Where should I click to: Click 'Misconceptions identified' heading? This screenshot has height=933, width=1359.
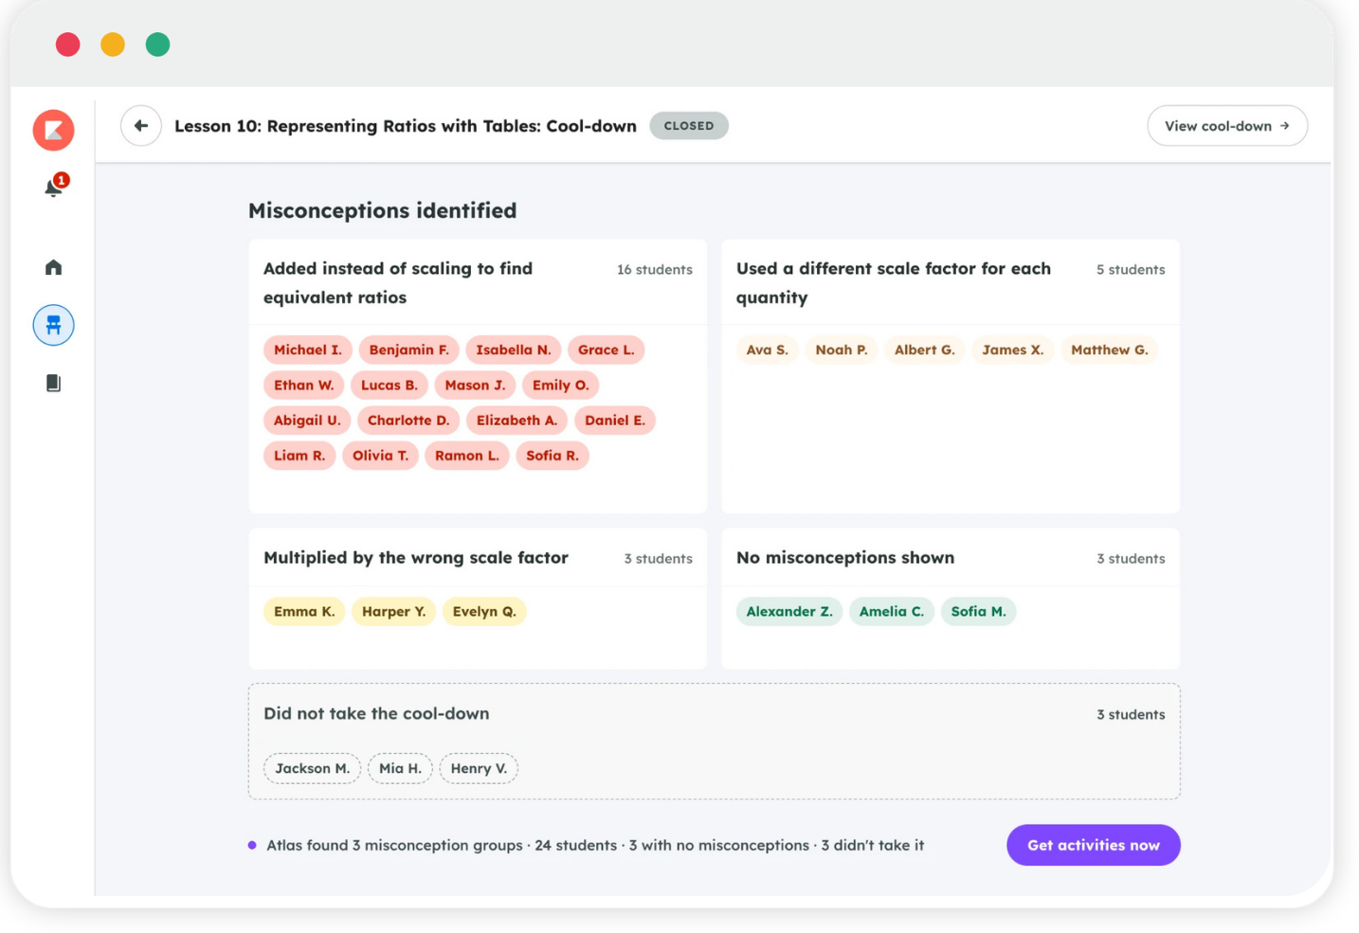point(383,210)
